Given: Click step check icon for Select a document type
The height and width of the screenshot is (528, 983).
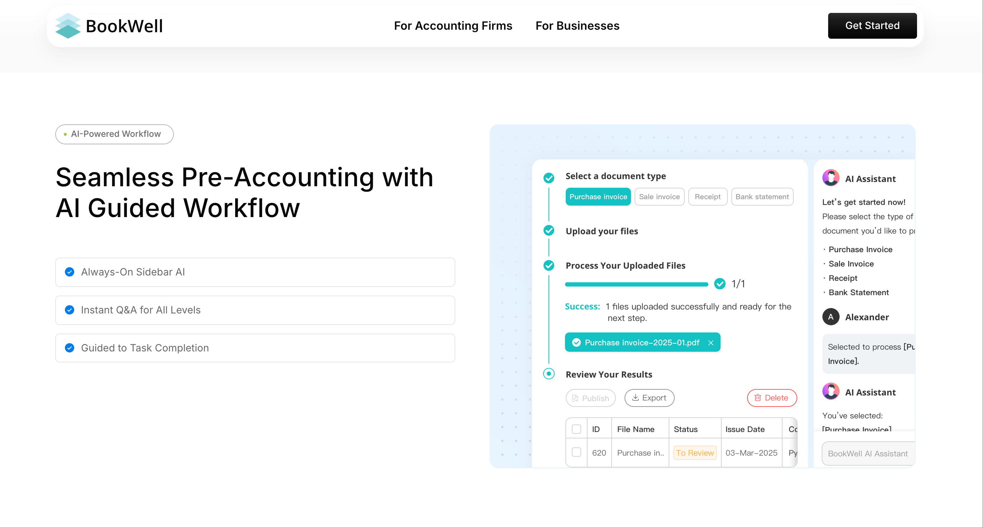Looking at the screenshot, I should point(549,178).
